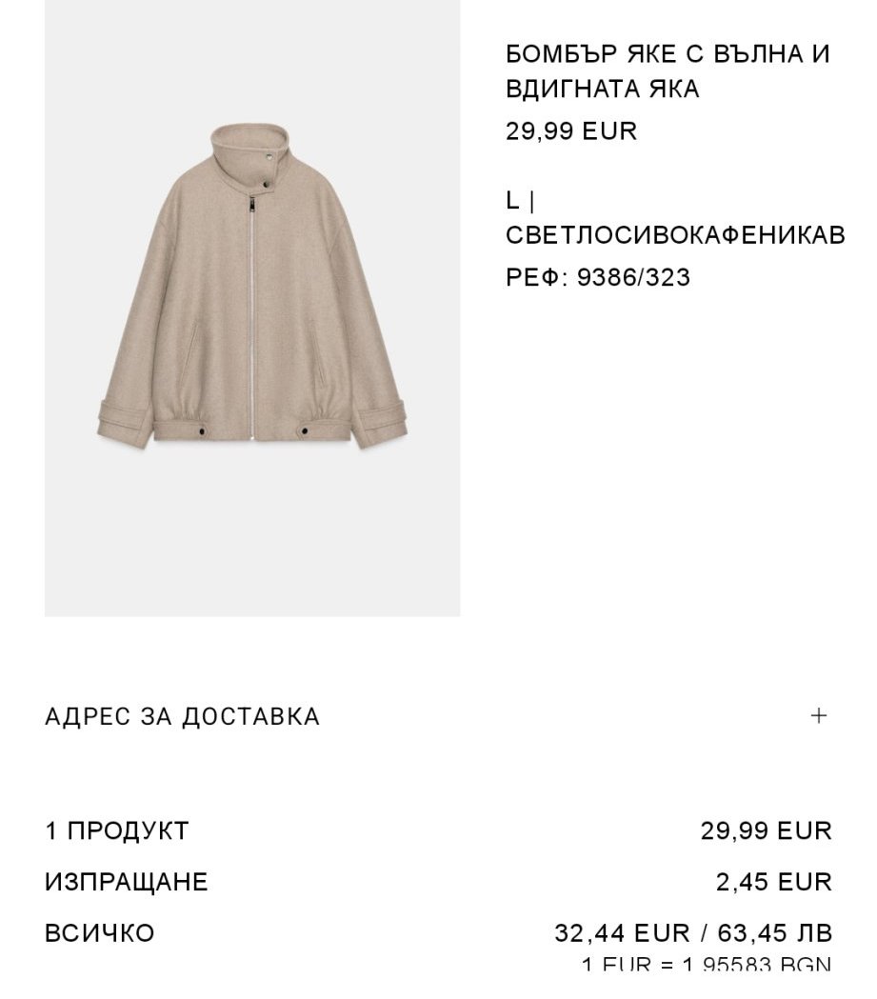Open product title БОМБЪР ЯКЕ С ВЪЛНА
Screen dimensions: 877x999
click(x=668, y=53)
